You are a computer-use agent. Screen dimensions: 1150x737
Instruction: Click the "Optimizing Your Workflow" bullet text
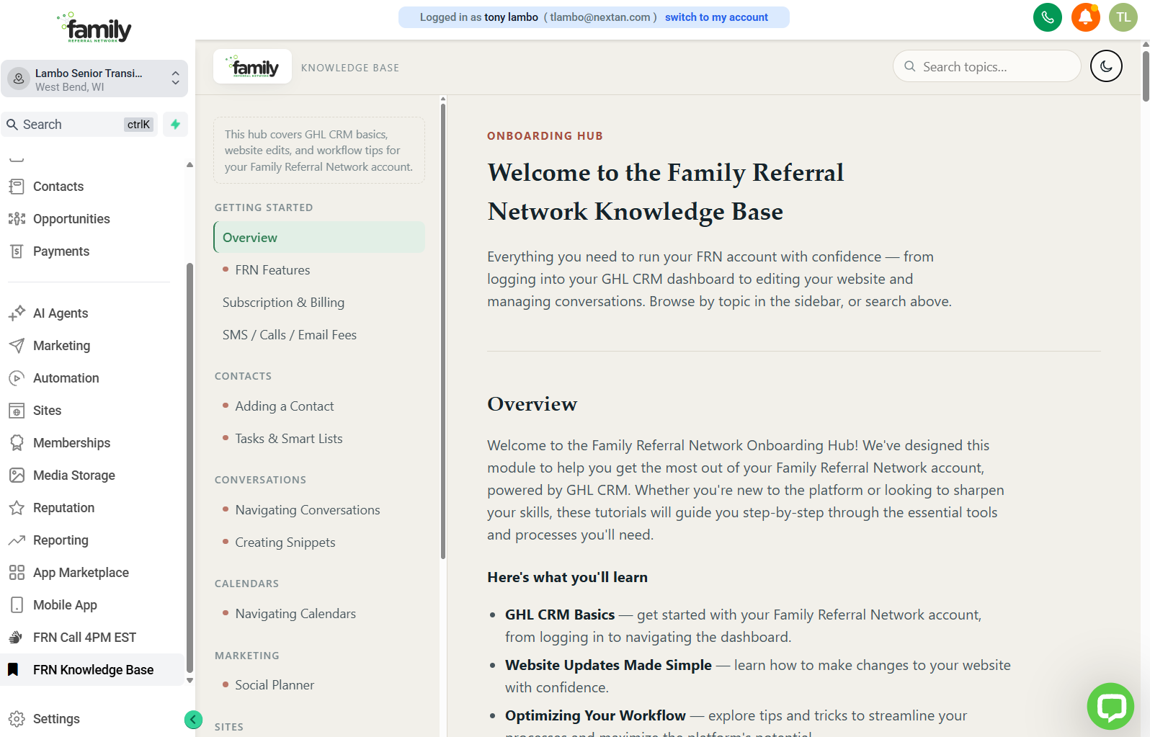tap(595, 715)
